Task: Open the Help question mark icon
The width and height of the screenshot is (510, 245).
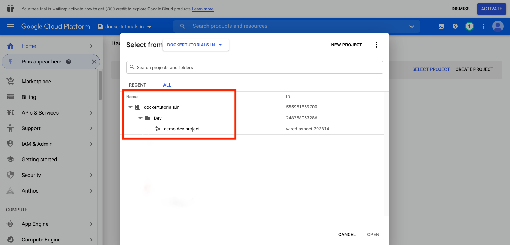Action: tap(455, 26)
